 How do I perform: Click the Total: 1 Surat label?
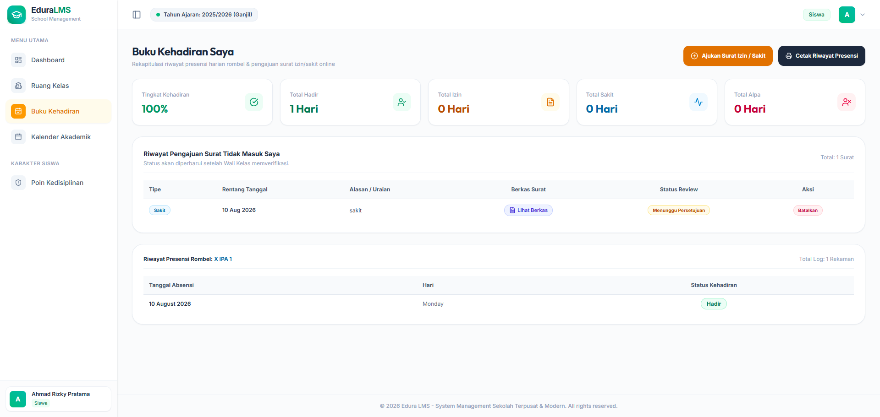click(x=837, y=157)
